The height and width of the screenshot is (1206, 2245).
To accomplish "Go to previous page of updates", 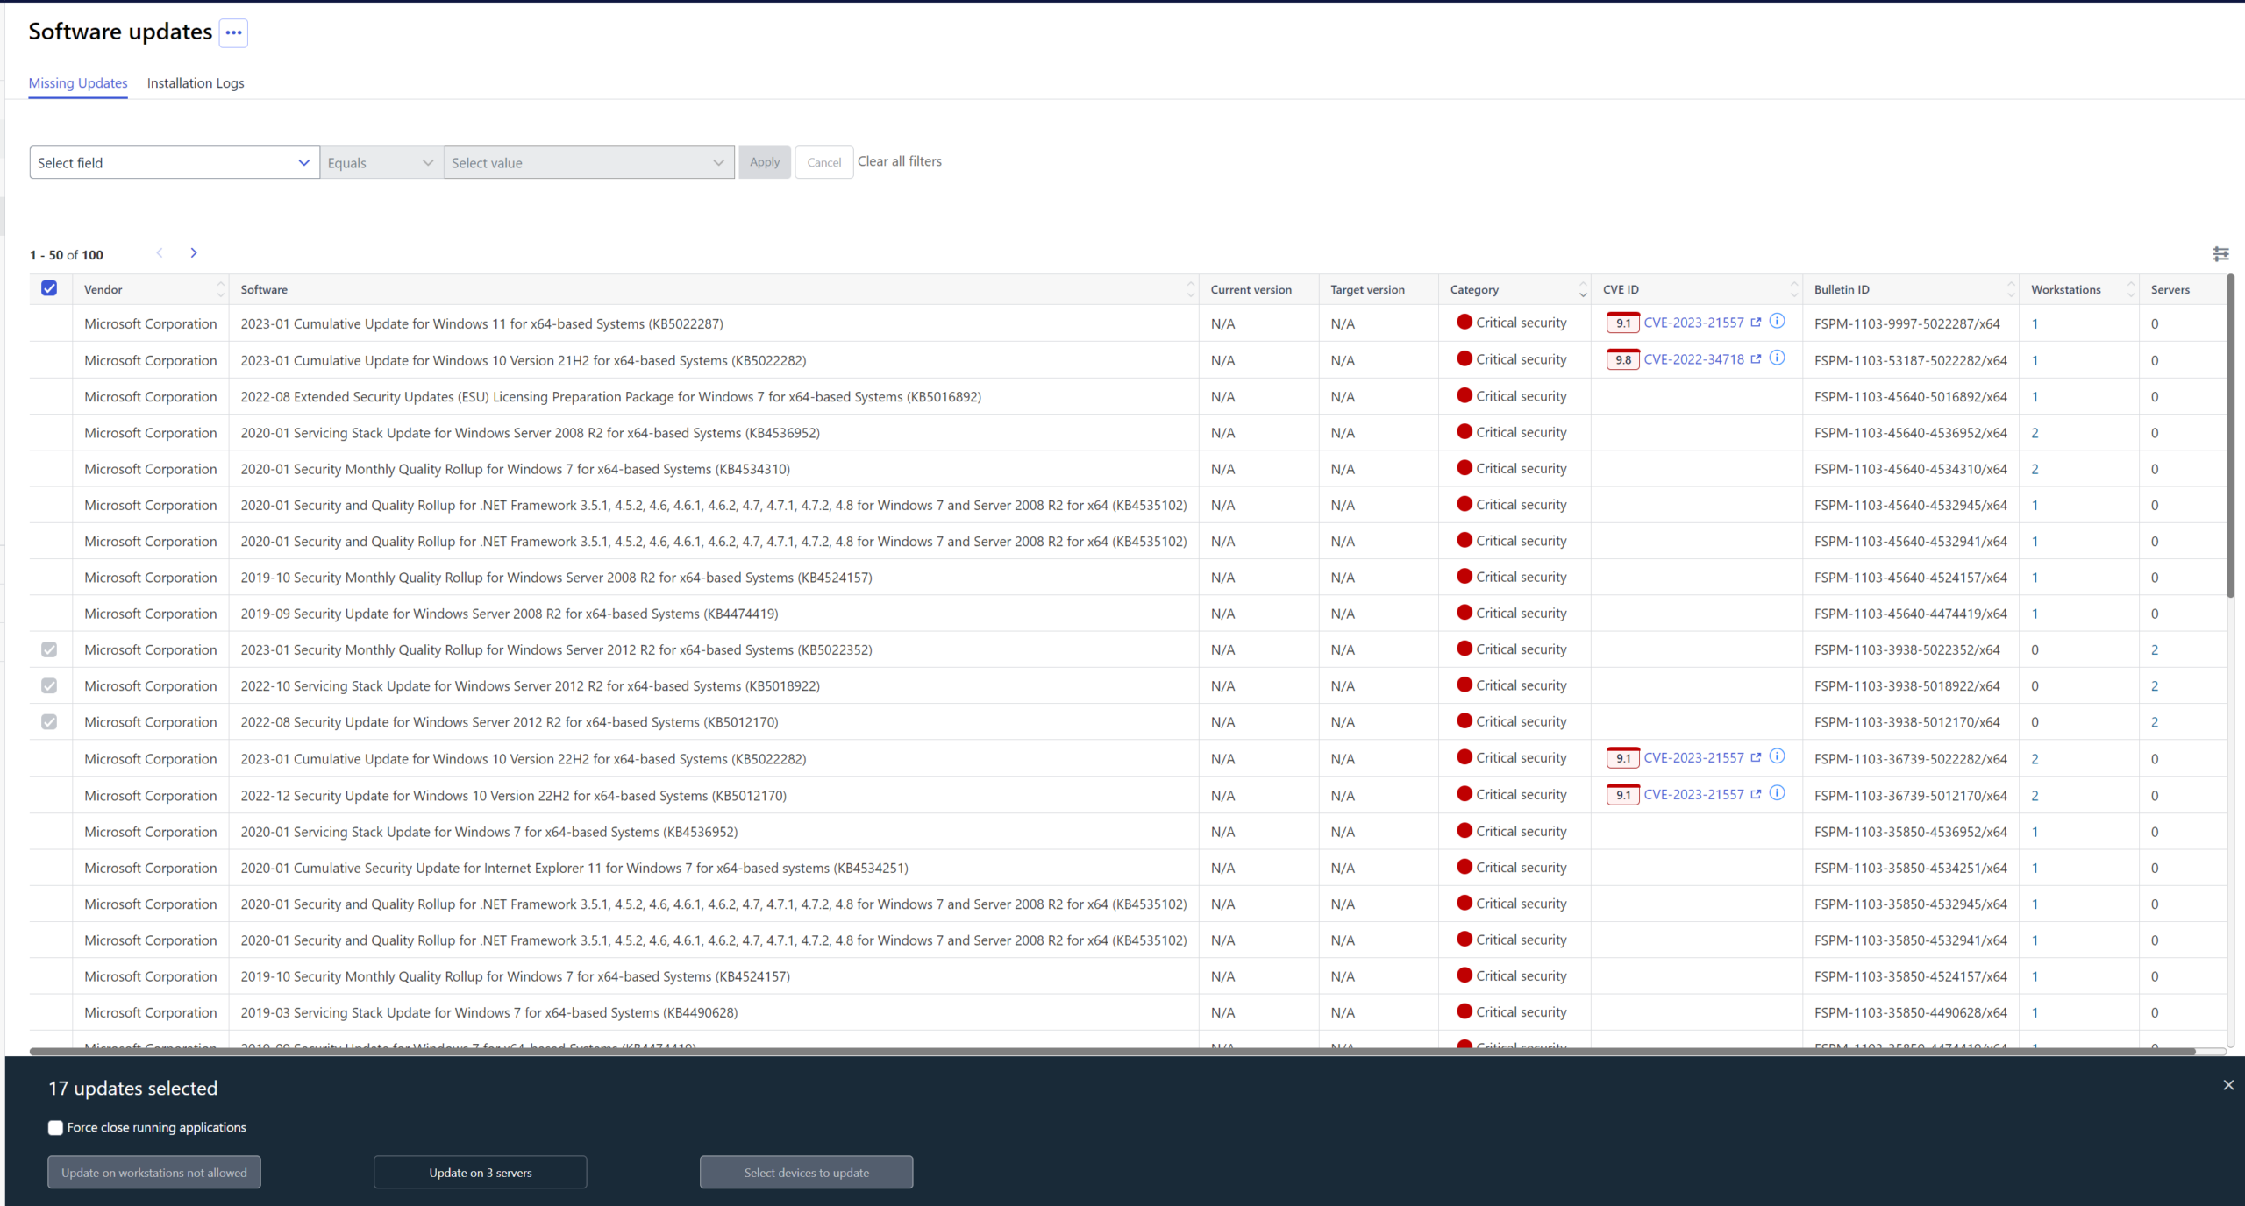I will click(x=160, y=253).
